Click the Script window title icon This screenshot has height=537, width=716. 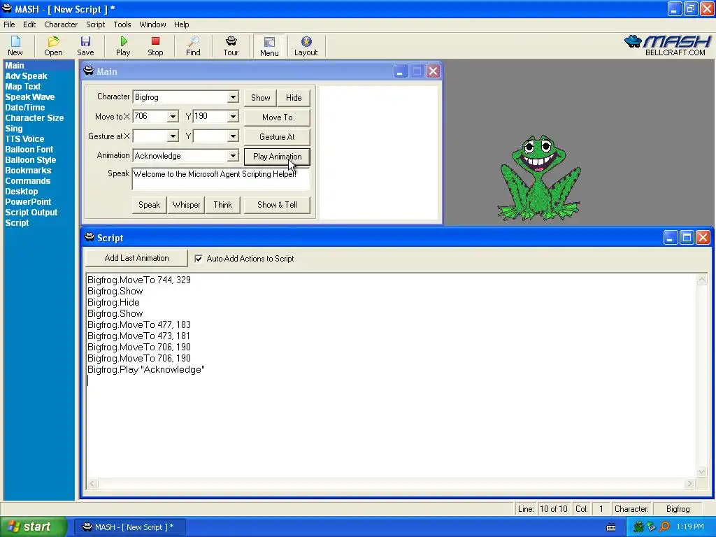[x=89, y=237]
